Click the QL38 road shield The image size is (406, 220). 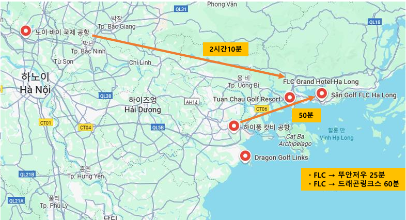(106, 96)
